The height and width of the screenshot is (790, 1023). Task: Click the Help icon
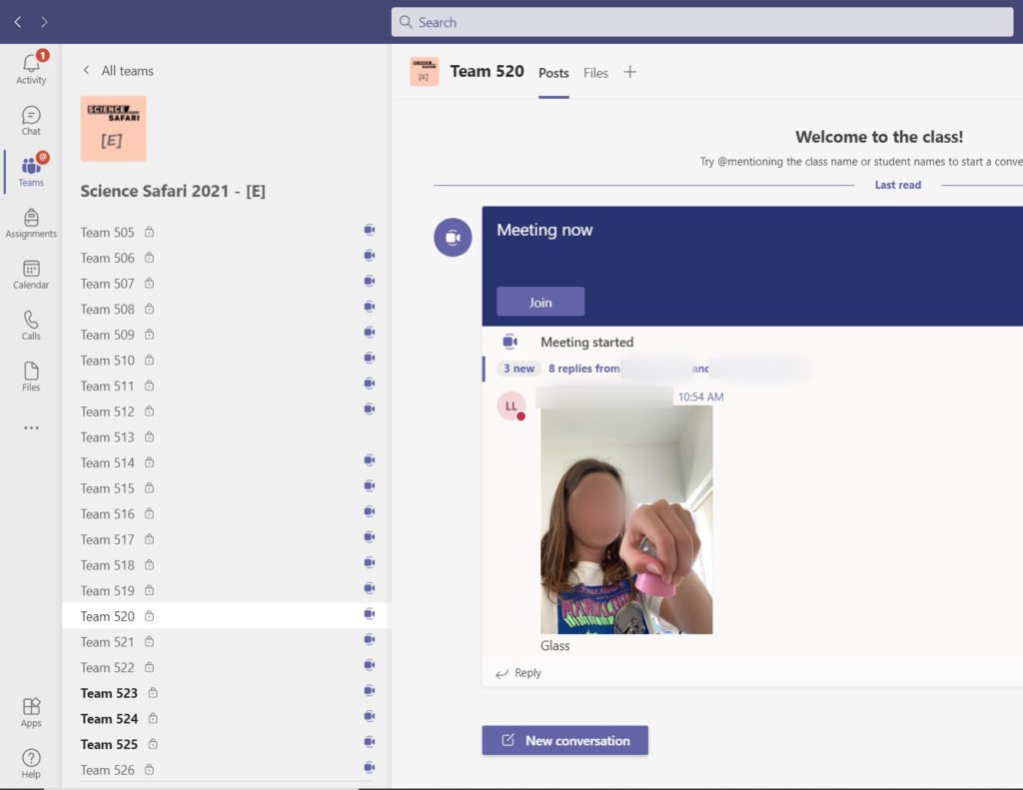[x=31, y=763]
